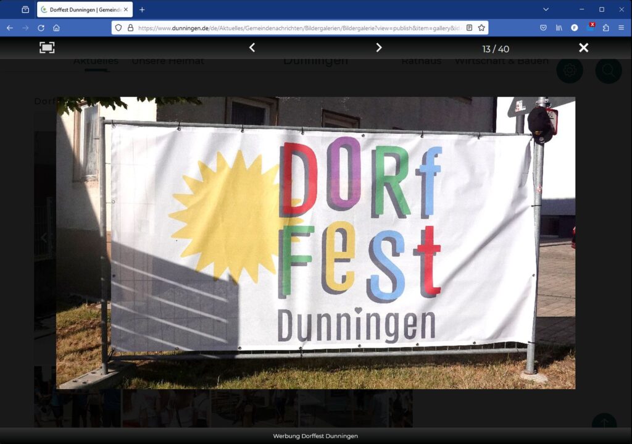Open the extensions puzzle menu
Screen dimensions: 632x444
point(605,28)
